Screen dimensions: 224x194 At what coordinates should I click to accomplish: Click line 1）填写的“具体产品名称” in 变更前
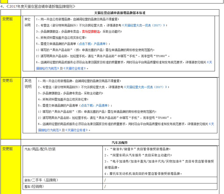click(x=95, y=50)
